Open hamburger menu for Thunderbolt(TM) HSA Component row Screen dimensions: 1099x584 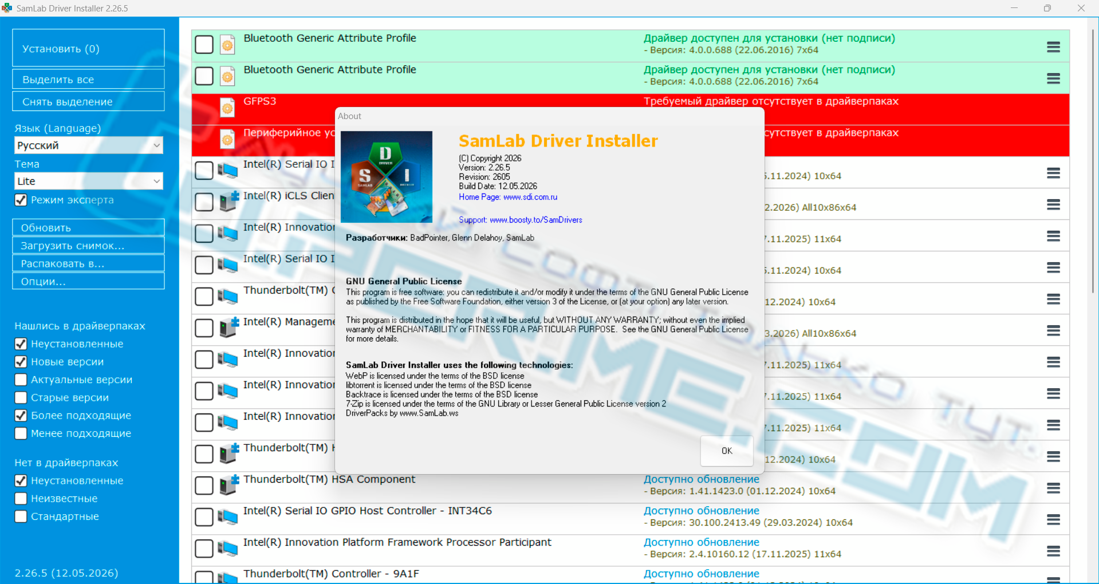point(1053,488)
